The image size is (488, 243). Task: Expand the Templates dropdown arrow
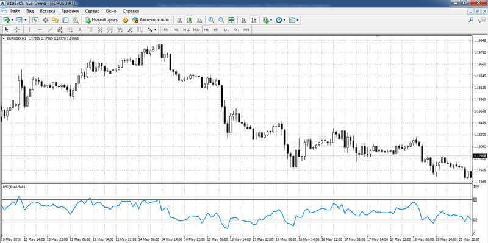pyautogui.click(x=298, y=20)
